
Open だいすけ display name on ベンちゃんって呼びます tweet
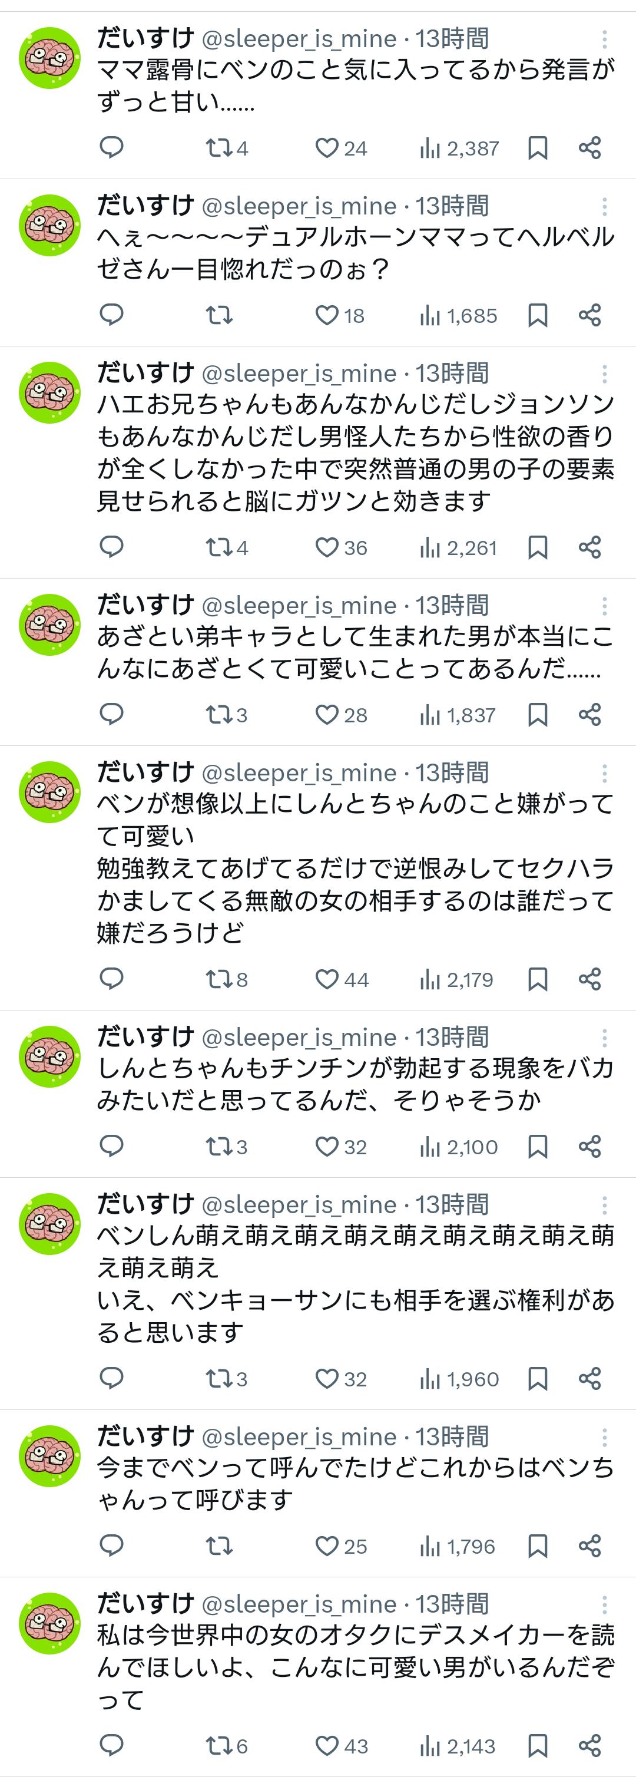coord(145,1436)
